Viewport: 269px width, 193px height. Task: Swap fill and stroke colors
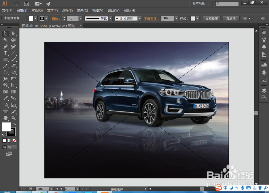tap(15, 124)
